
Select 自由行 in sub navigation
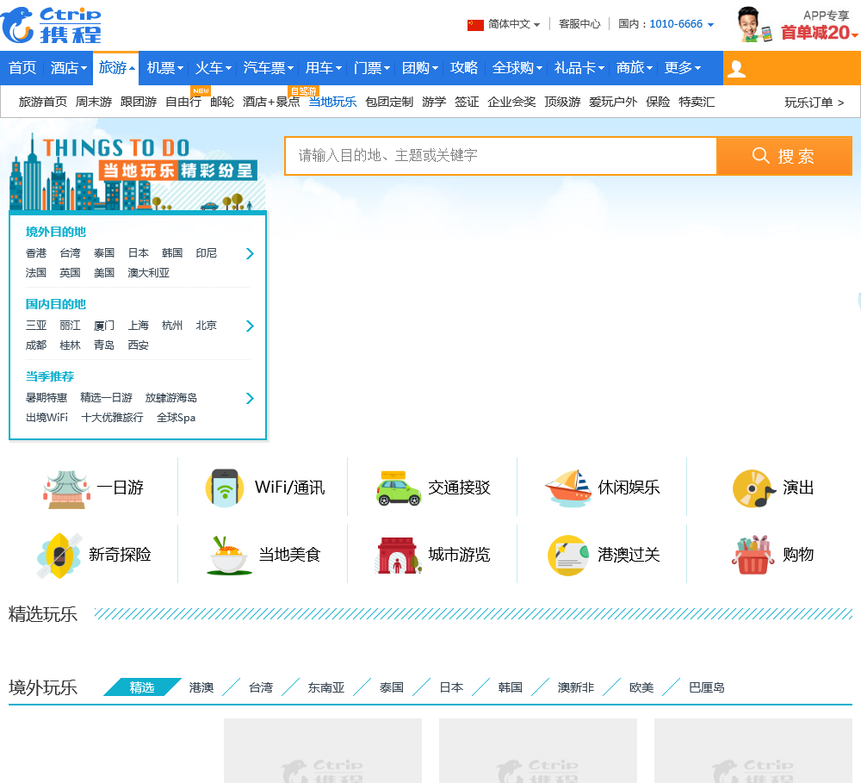click(x=183, y=103)
